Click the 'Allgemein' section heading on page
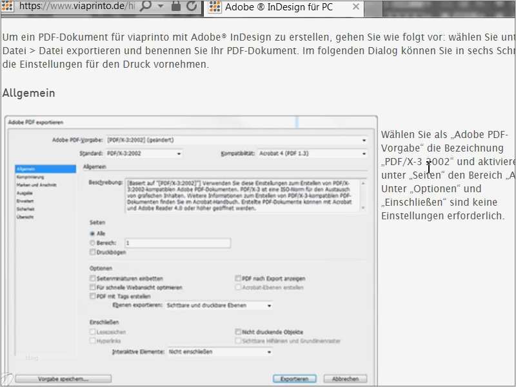 (x=28, y=93)
